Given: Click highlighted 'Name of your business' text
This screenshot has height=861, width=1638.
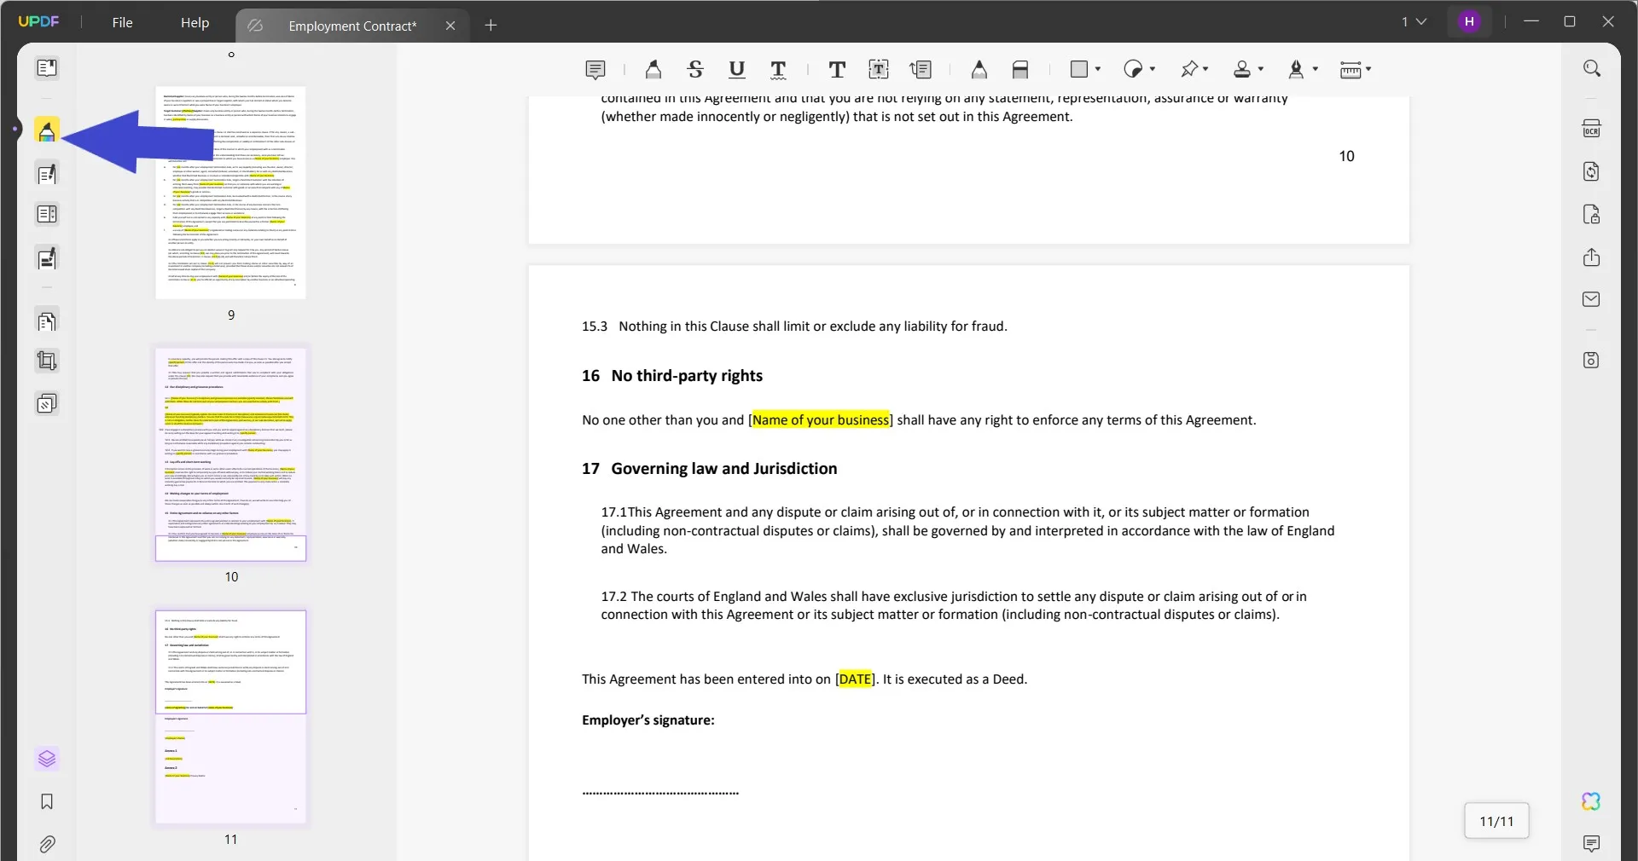Looking at the screenshot, I should (x=821, y=420).
